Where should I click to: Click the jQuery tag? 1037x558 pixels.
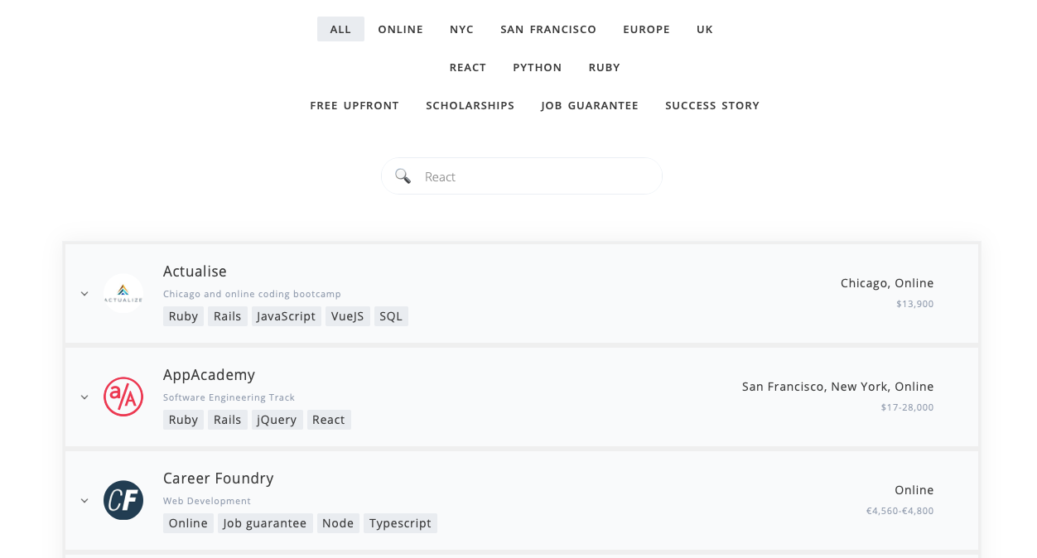point(277,420)
